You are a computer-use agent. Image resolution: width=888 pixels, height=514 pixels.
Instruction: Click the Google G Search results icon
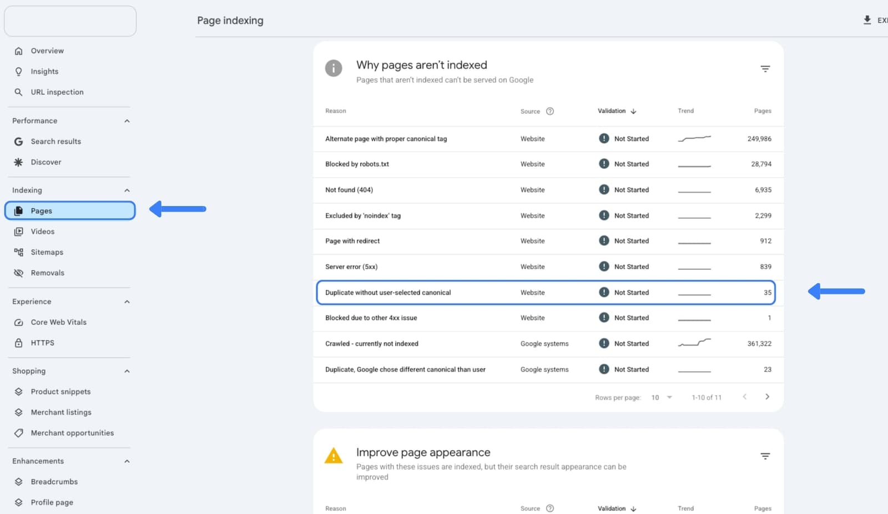coord(18,142)
